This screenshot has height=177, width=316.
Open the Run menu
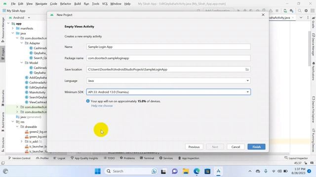pyautogui.click(x=86, y=4)
